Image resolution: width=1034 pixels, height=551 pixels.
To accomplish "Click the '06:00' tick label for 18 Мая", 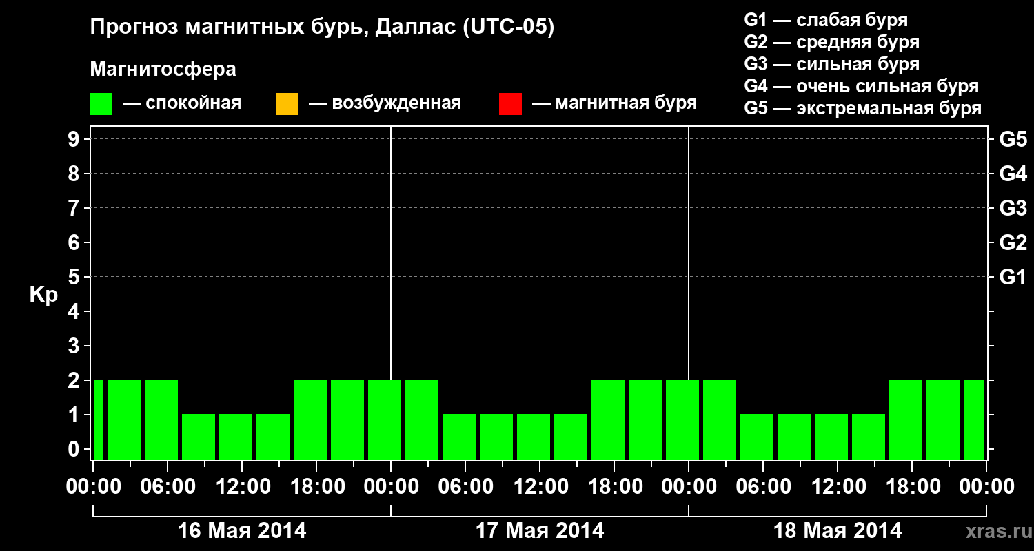I will tap(763, 486).
